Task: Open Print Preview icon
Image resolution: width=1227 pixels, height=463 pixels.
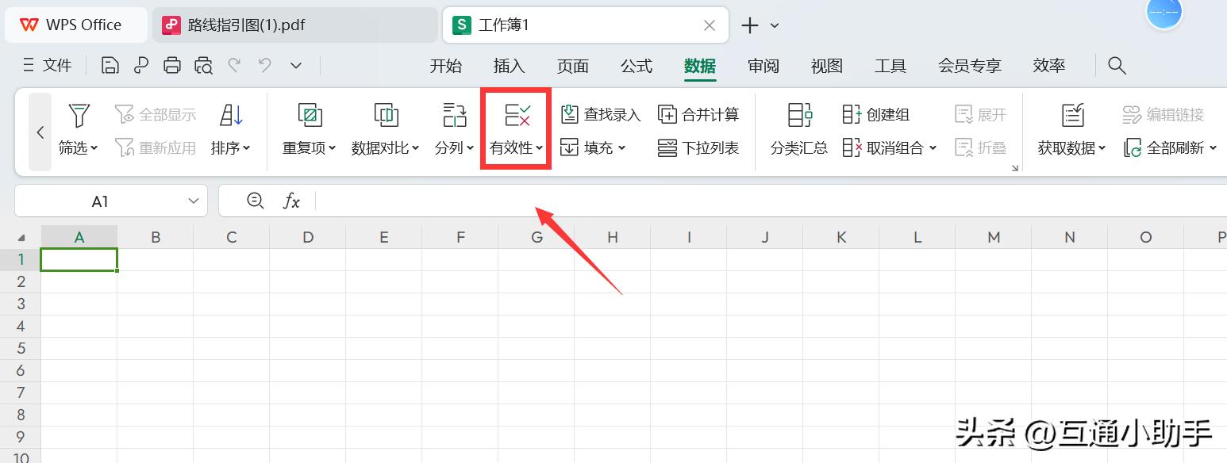Action: click(x=204, y=66)
